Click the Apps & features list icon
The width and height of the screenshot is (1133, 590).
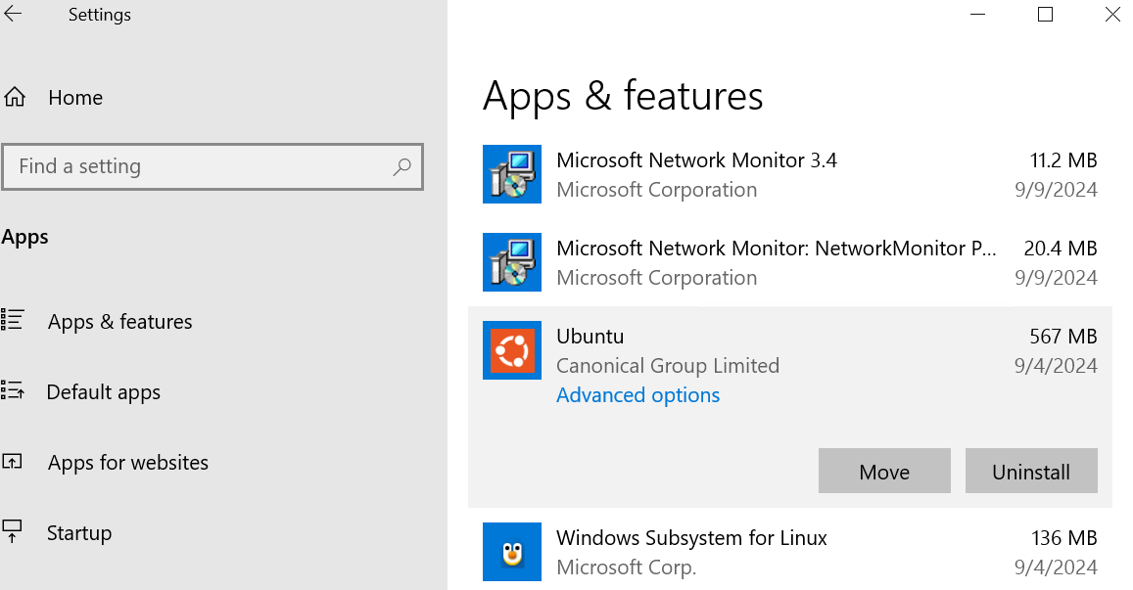coord(13,319)
